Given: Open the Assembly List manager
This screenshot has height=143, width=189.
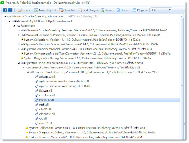Looking at the screenshot, I should 45,10.
